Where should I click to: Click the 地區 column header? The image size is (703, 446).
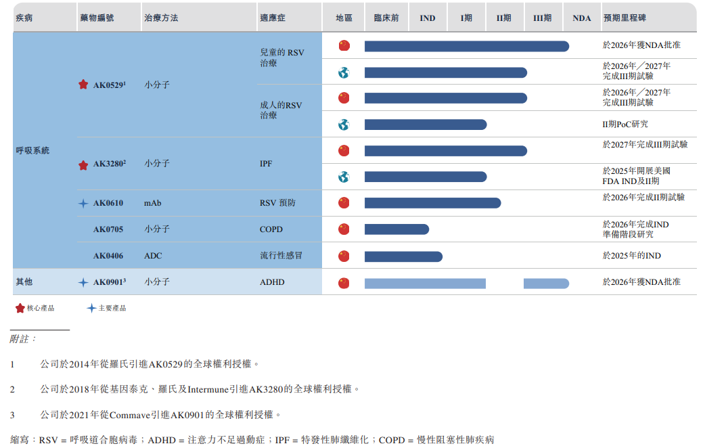coord(344,18)
